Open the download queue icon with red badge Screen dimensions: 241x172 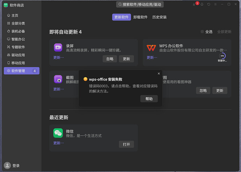(x=194, y=4)
